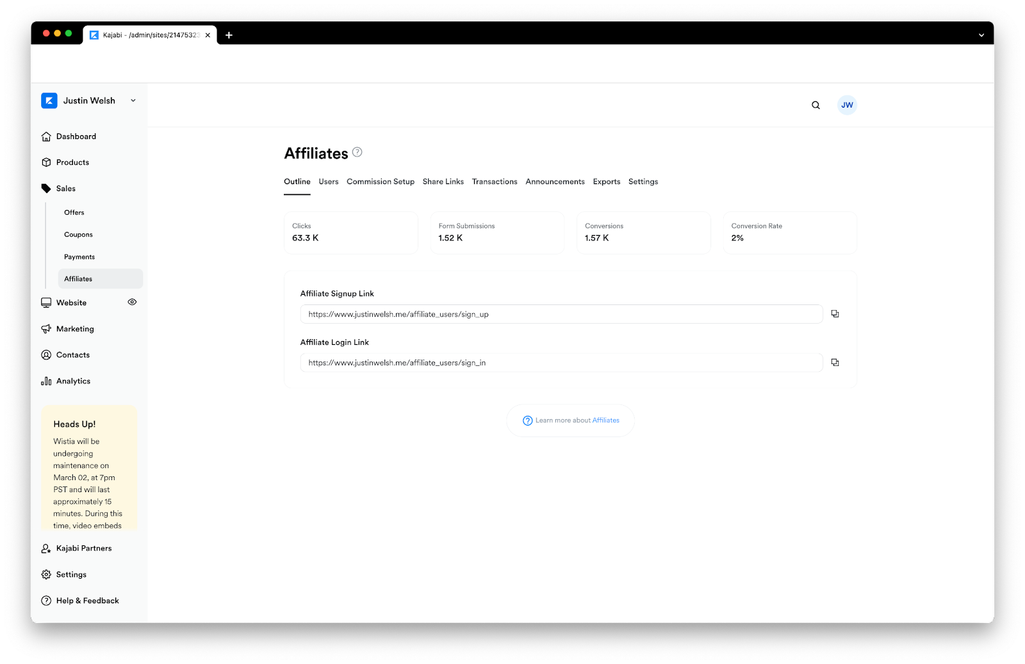This screenshot has width=1025, height=664.
Task: Click the help icon beside Affiliates heading
Action: point(357,152)
